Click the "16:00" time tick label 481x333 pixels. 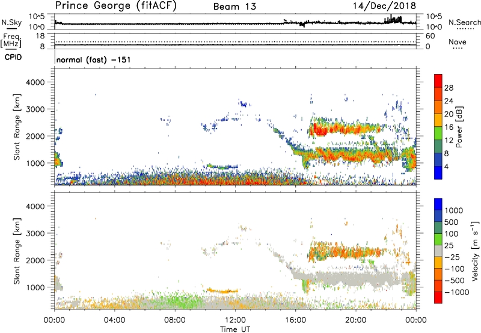295,320
